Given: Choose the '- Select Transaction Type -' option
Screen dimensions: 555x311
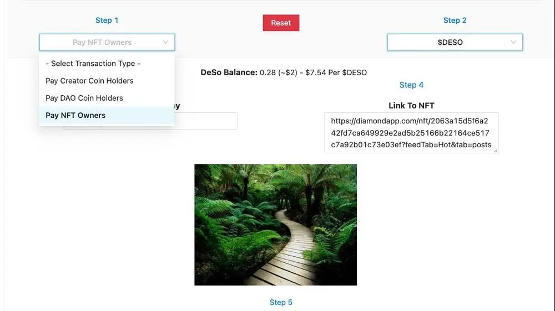Looking at the screenshot, I should [x=93, y=64].
